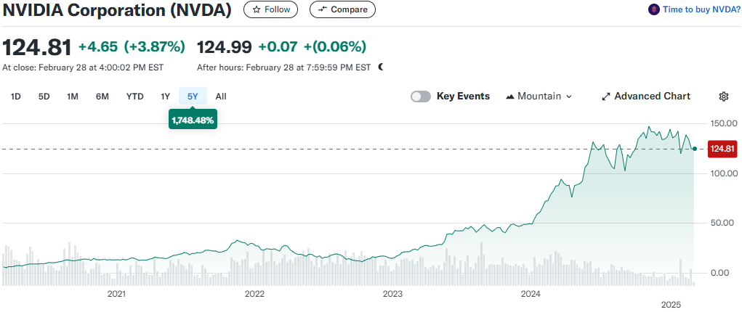Click the +(0.06%) after-hours percent
The width and height of the screenshot is (742, 312).
335,46
